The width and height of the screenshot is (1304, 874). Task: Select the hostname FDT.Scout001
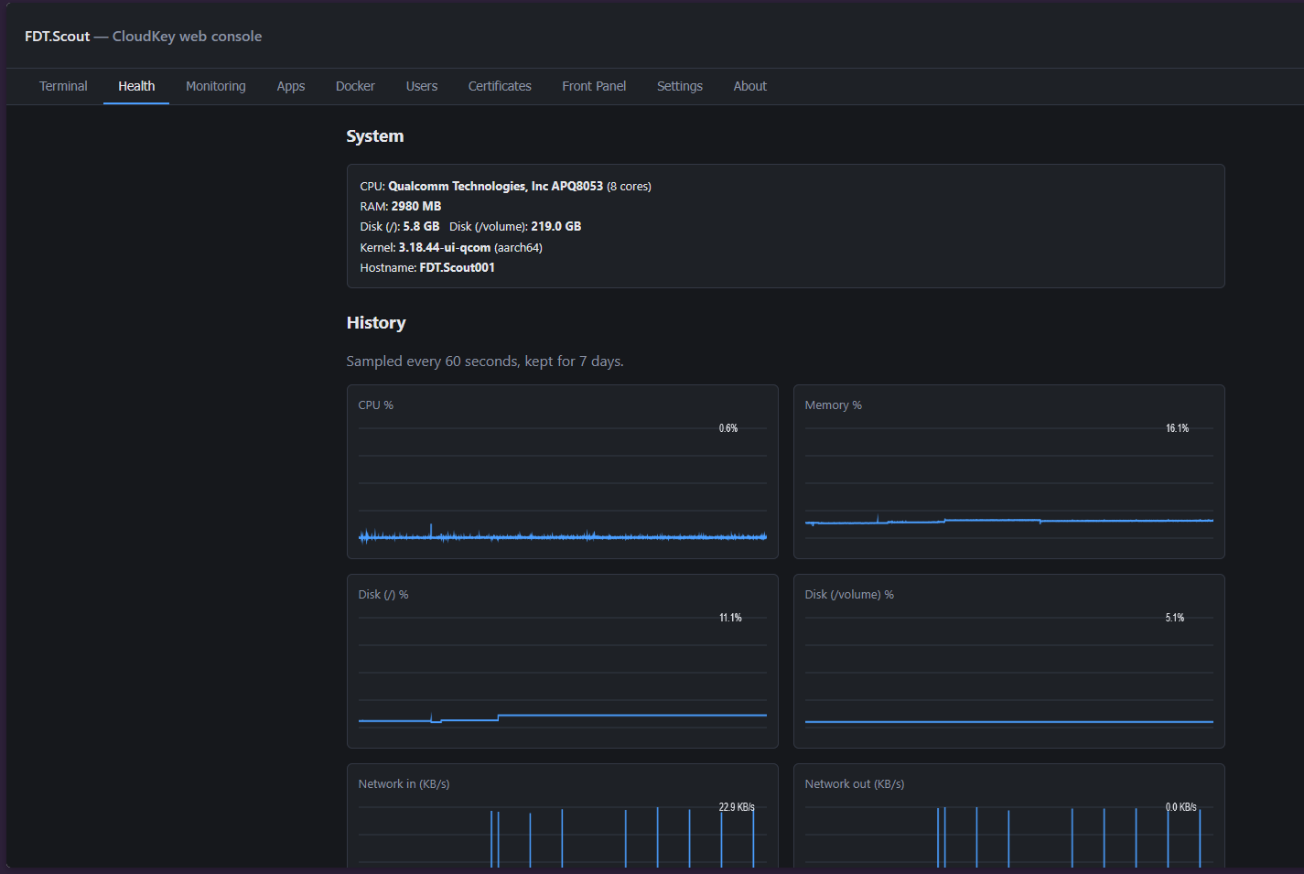(458, 267)
